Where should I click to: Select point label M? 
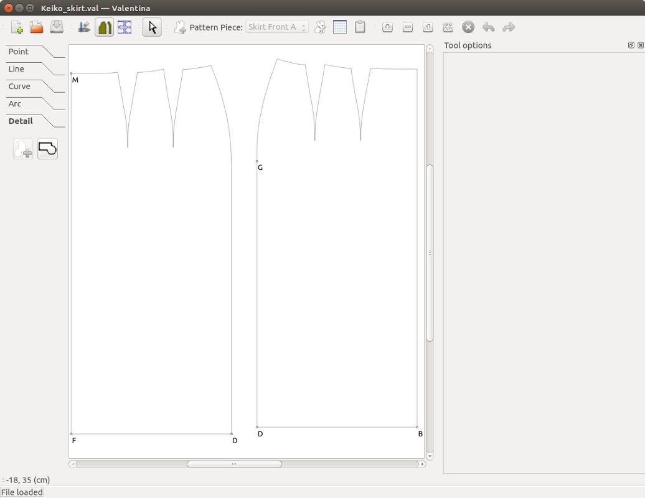(75, 80)
